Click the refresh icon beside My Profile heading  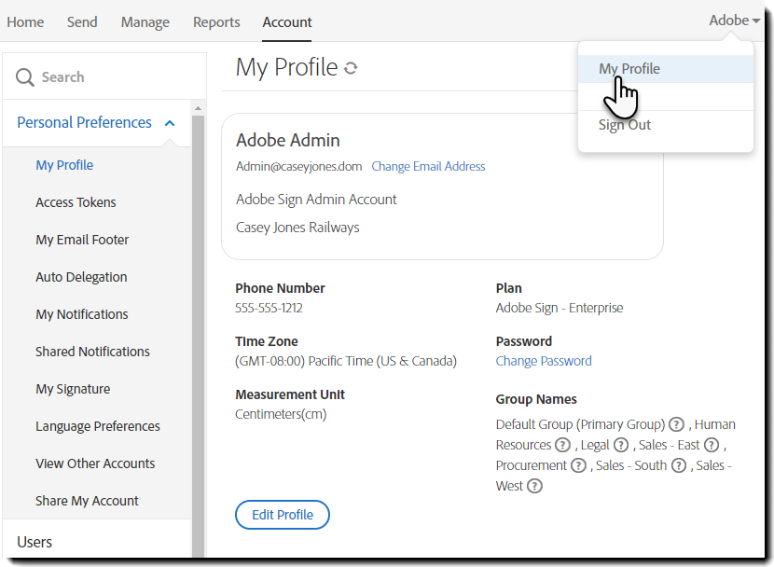pos(351,68)
